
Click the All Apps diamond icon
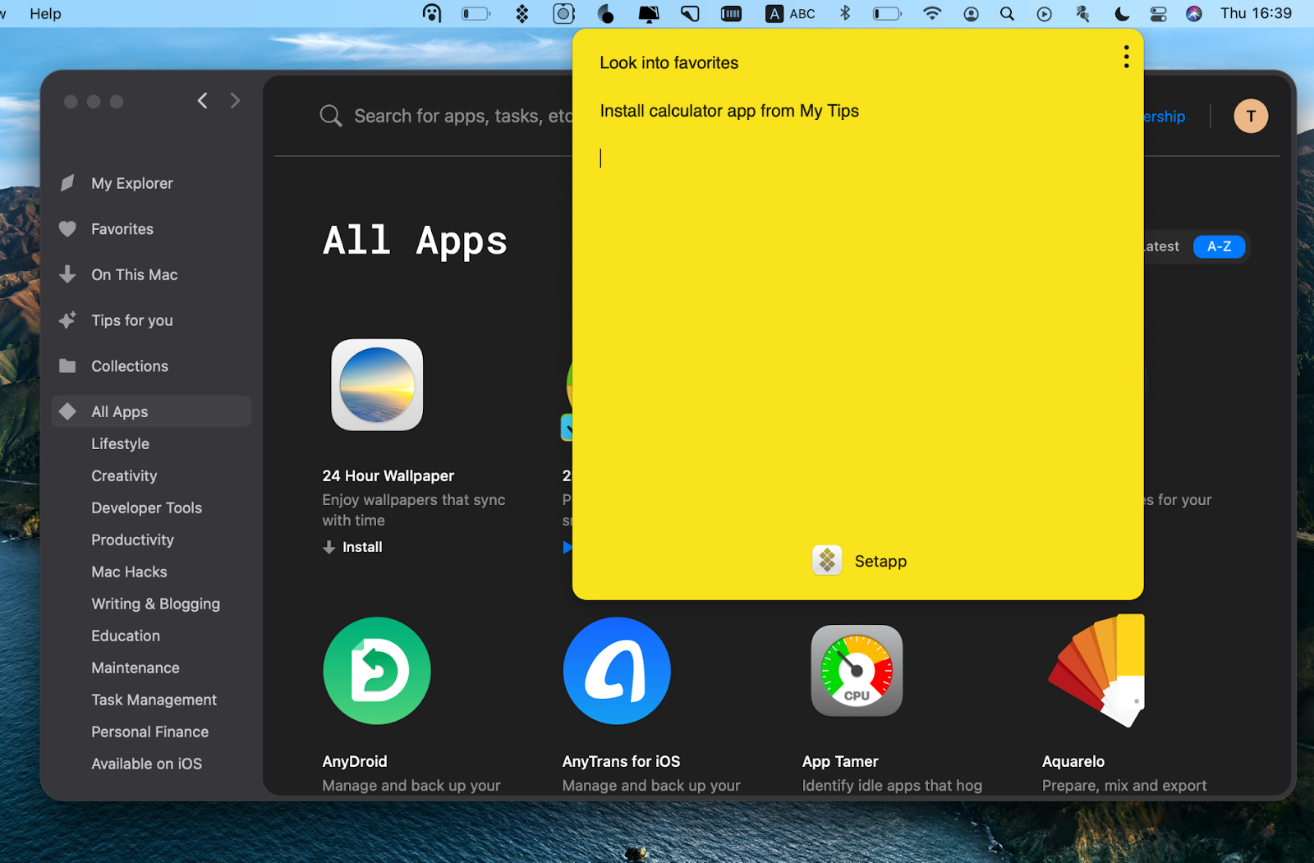[x=68, y=411]
